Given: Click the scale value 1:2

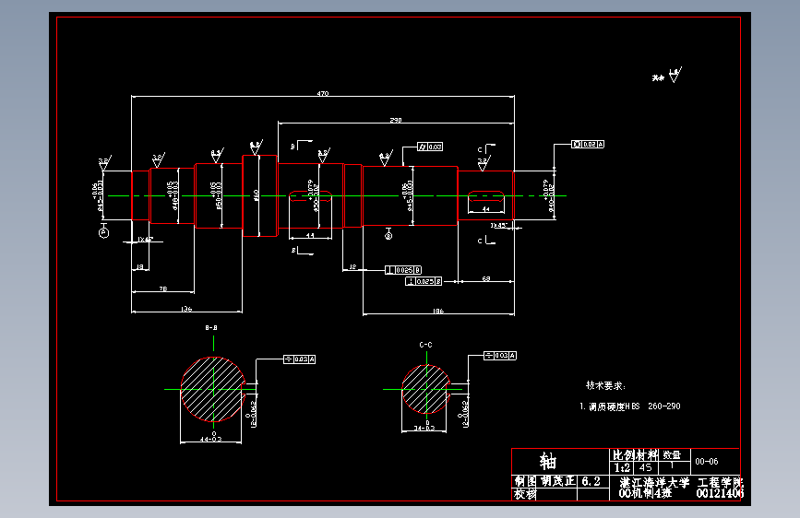Looking at the screenshot, I should (623, 467).
